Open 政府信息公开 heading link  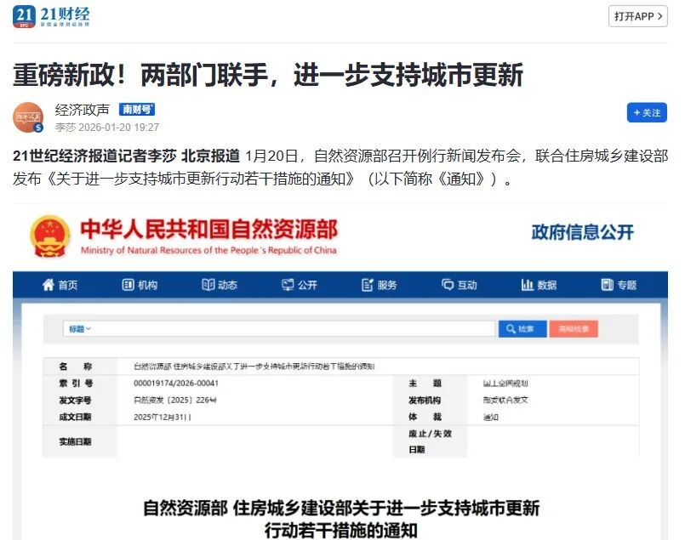coord(582,232)
